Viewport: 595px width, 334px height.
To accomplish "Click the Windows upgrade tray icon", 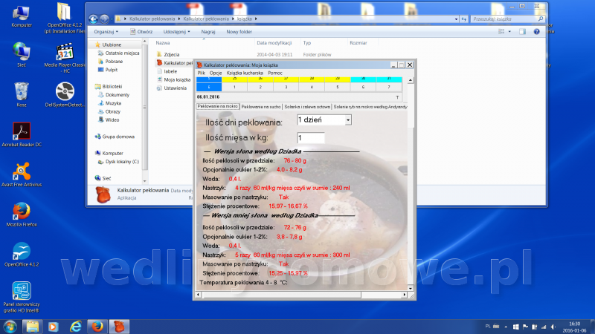I will 515,327.
